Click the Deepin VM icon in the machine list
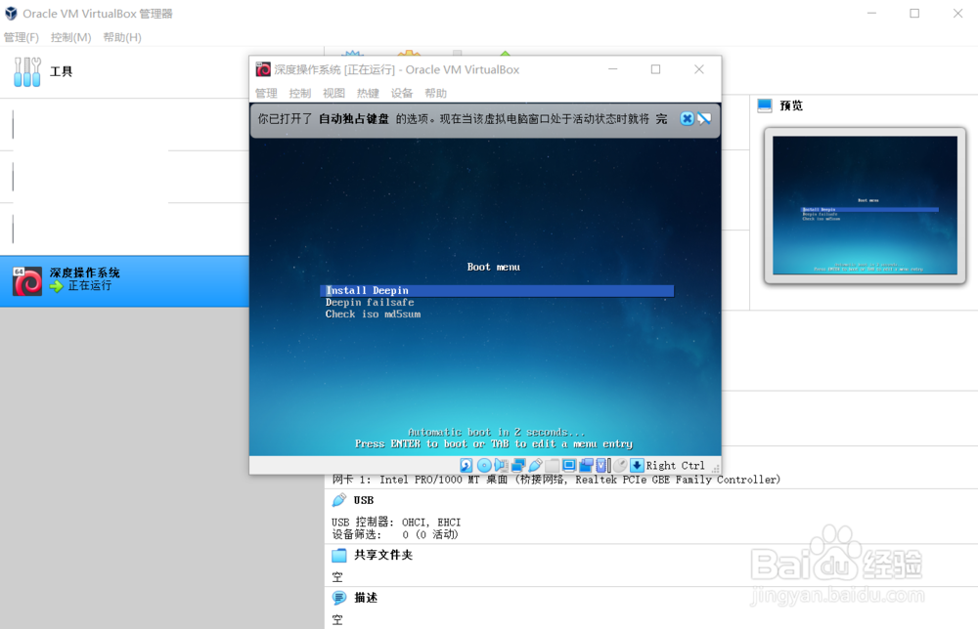The image size is (978, 629). pyautogui.click(x=27, y=281)
